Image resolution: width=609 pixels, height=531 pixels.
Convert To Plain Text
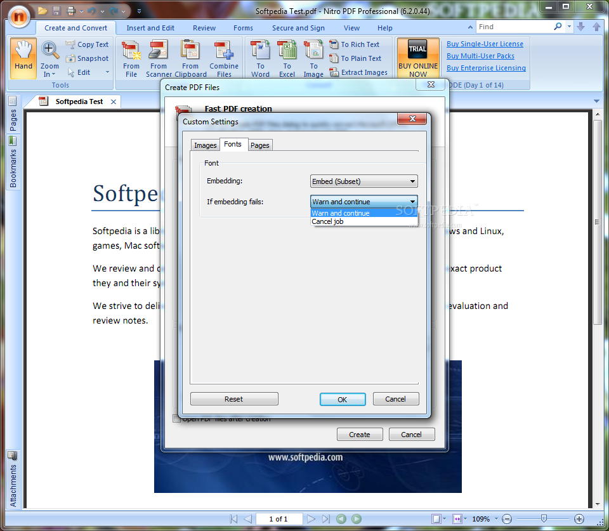click(355, 58)
